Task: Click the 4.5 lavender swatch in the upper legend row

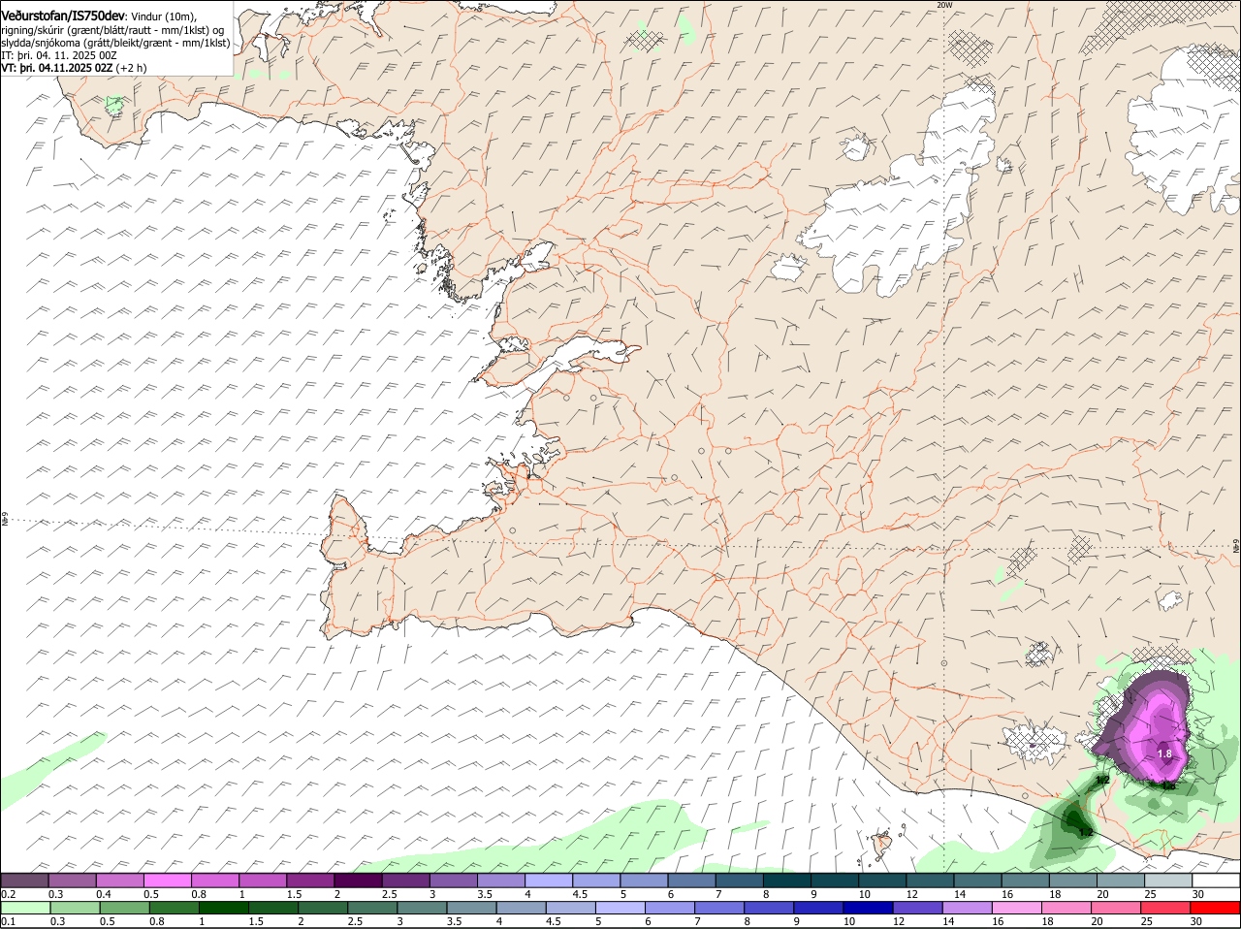Action: click(595, 881)
